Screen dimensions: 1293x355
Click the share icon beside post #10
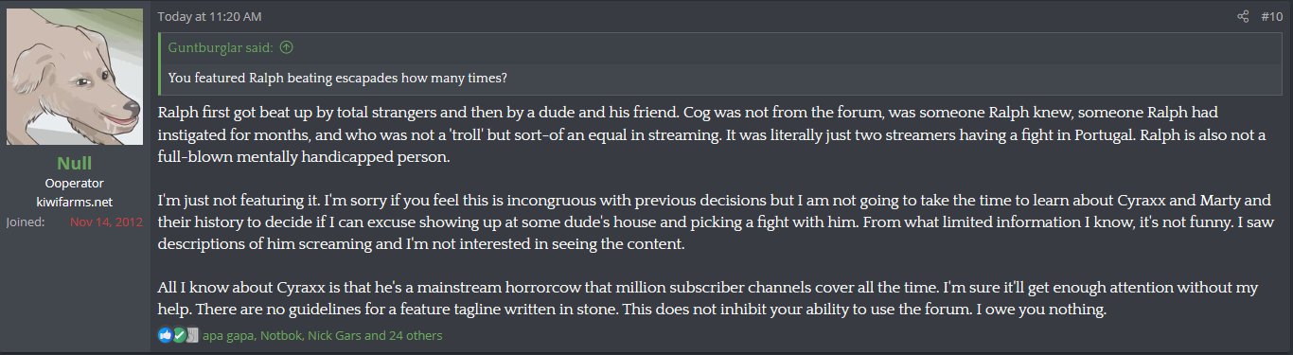pyautogui.click(x=1243, y=16)
